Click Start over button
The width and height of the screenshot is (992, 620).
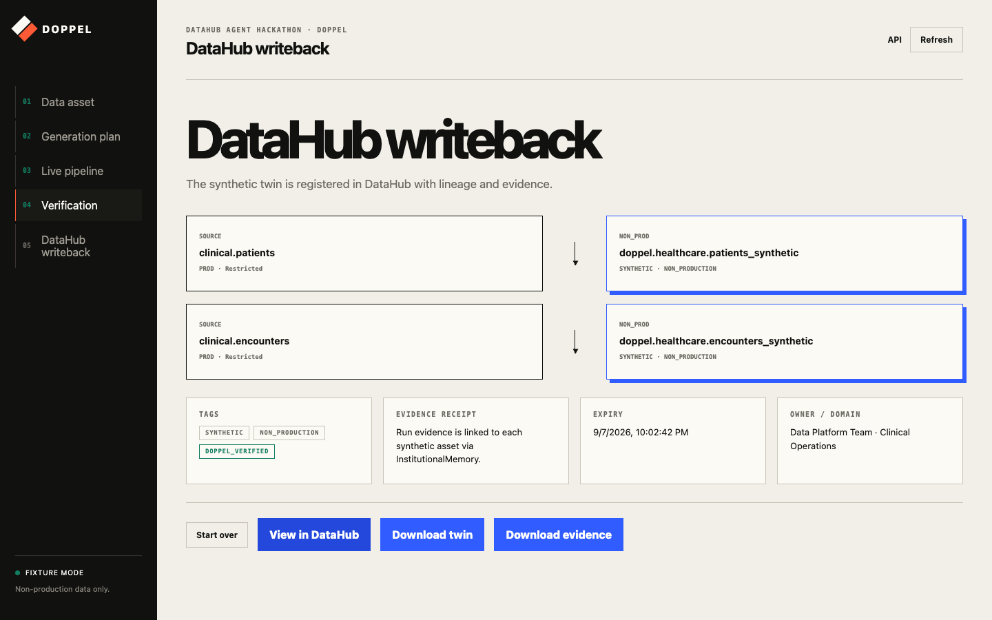pyautogui.click(x=217, y=535)
